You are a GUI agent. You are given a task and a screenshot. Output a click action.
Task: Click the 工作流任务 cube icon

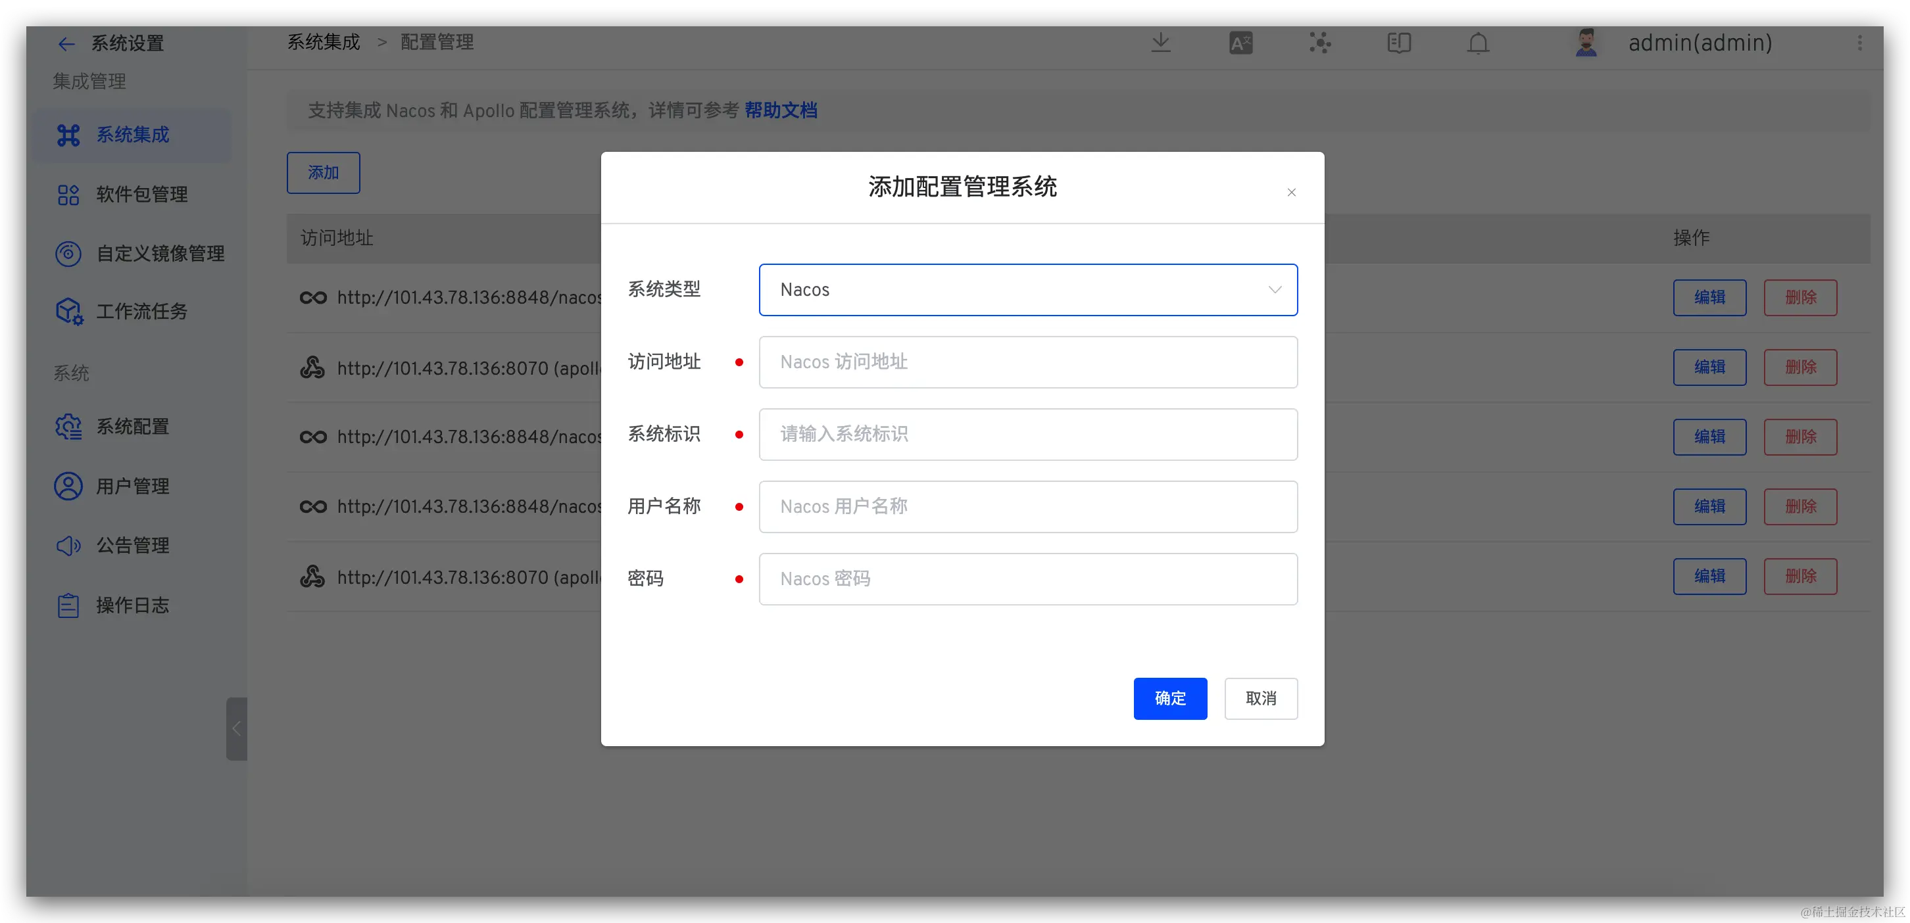pos(69,312)
